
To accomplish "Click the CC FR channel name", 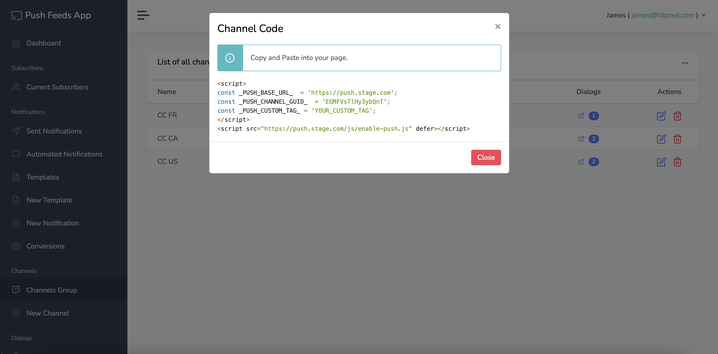I will 167,115.
